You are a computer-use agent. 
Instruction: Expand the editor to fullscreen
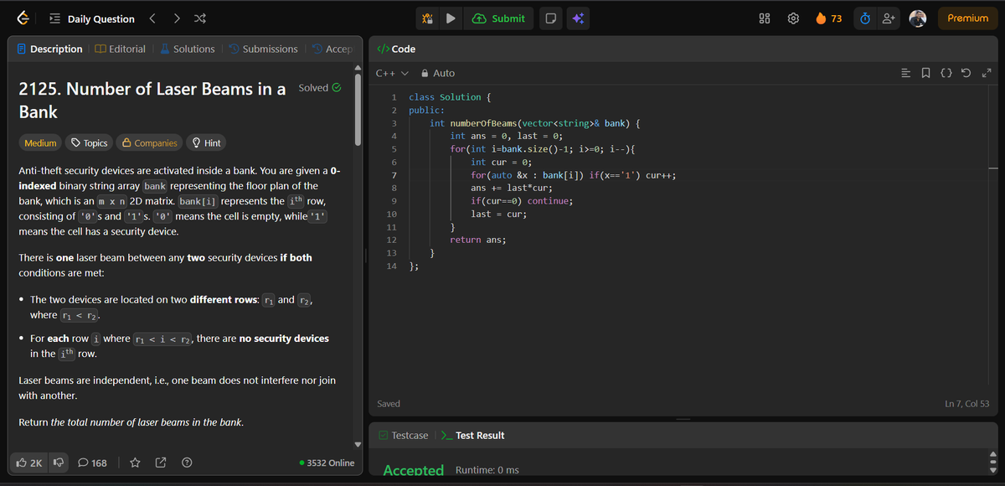coord(986,74)
